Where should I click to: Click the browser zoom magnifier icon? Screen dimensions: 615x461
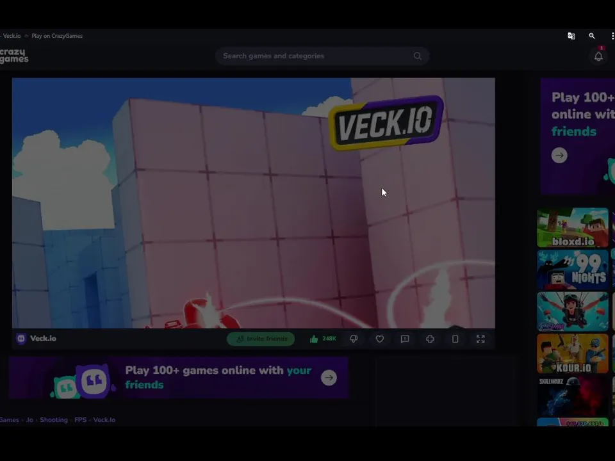pos(592,36)
